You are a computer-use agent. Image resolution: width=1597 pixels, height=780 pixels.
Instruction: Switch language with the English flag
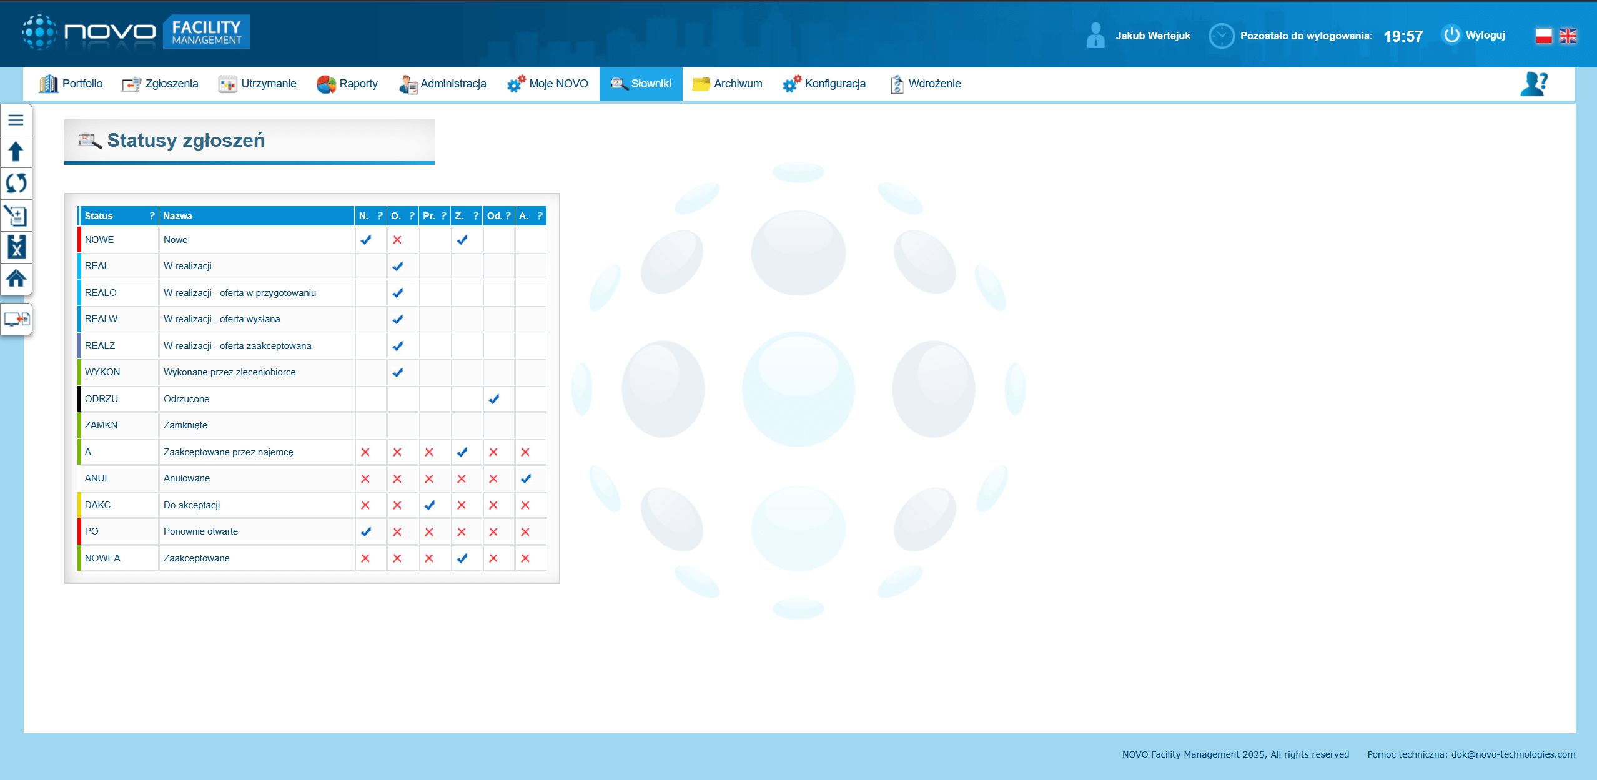(1568, 36)
